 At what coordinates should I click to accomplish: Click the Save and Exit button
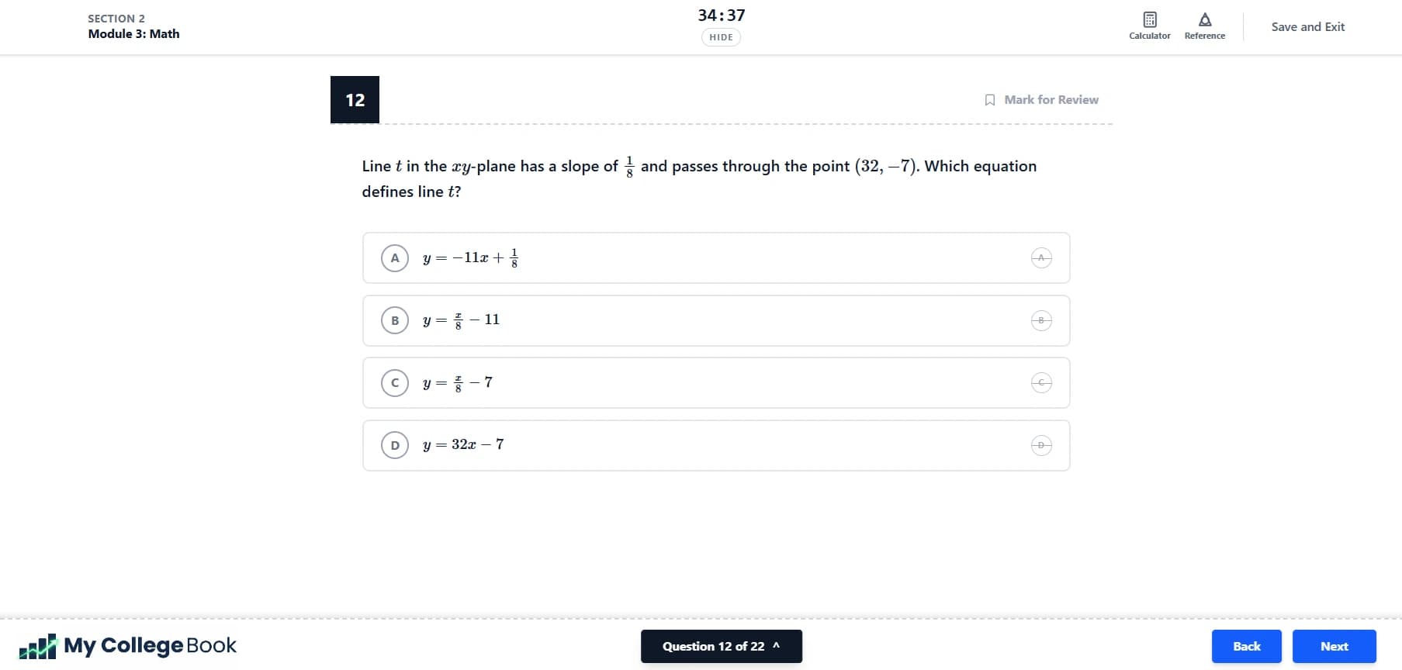(1307, 26)
